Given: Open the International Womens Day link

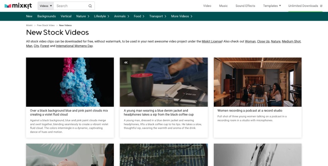Looking at the screenshot, I should coord(74,46).
